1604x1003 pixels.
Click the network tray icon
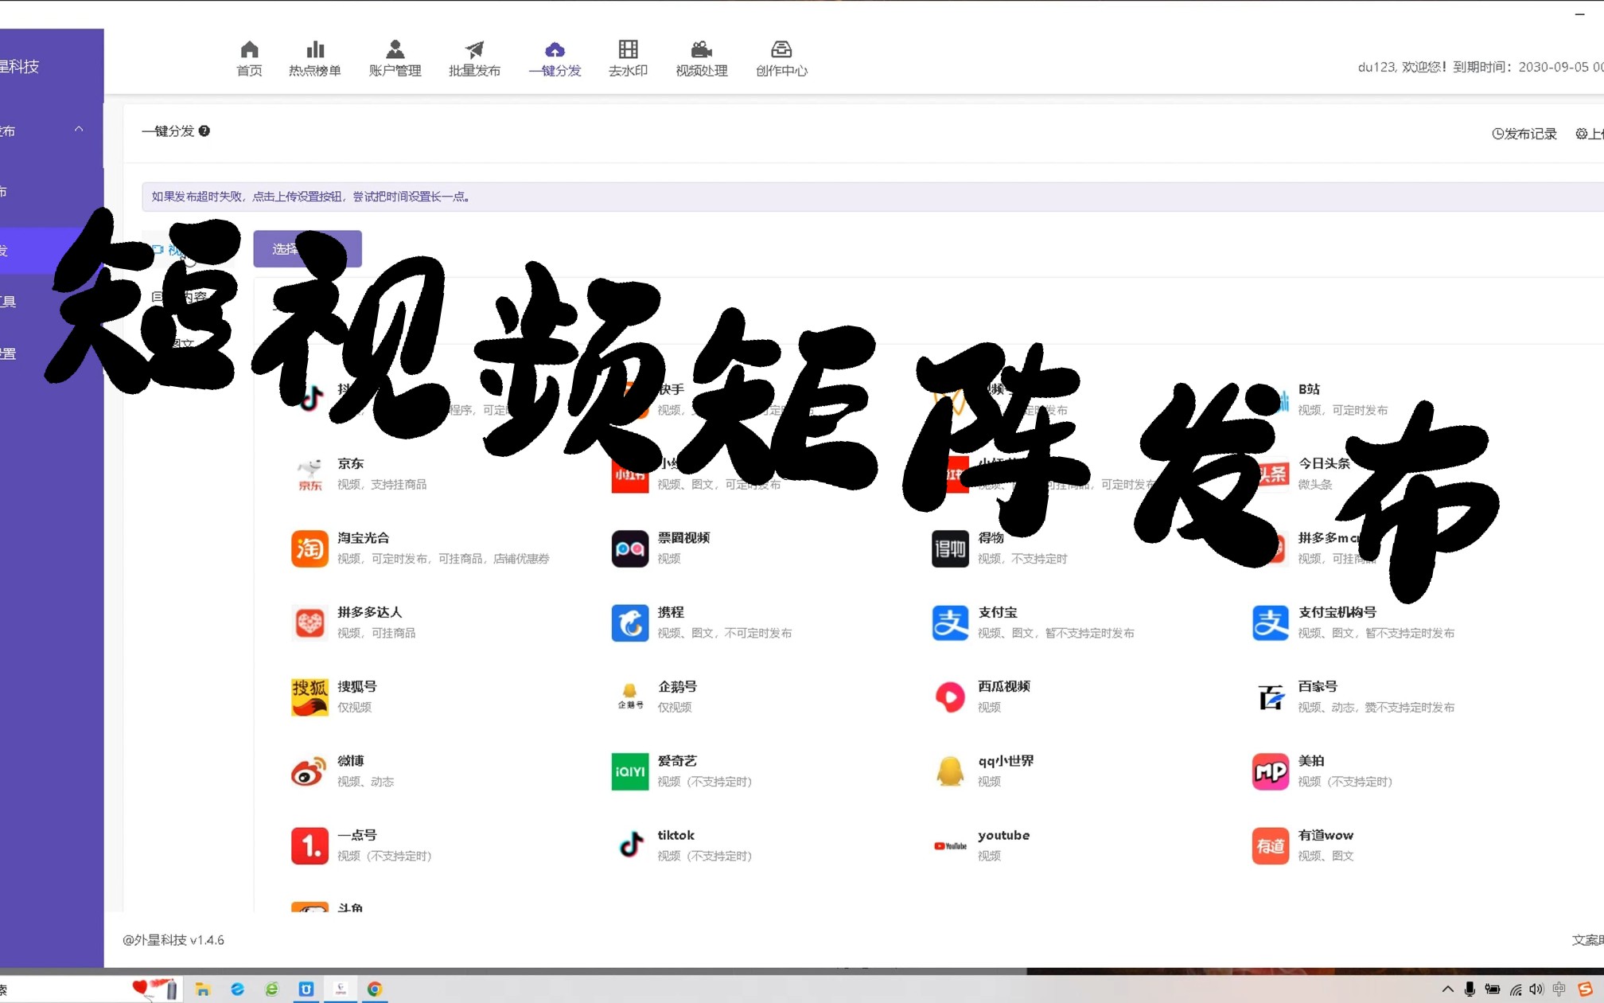click(x=1515, y=989)
